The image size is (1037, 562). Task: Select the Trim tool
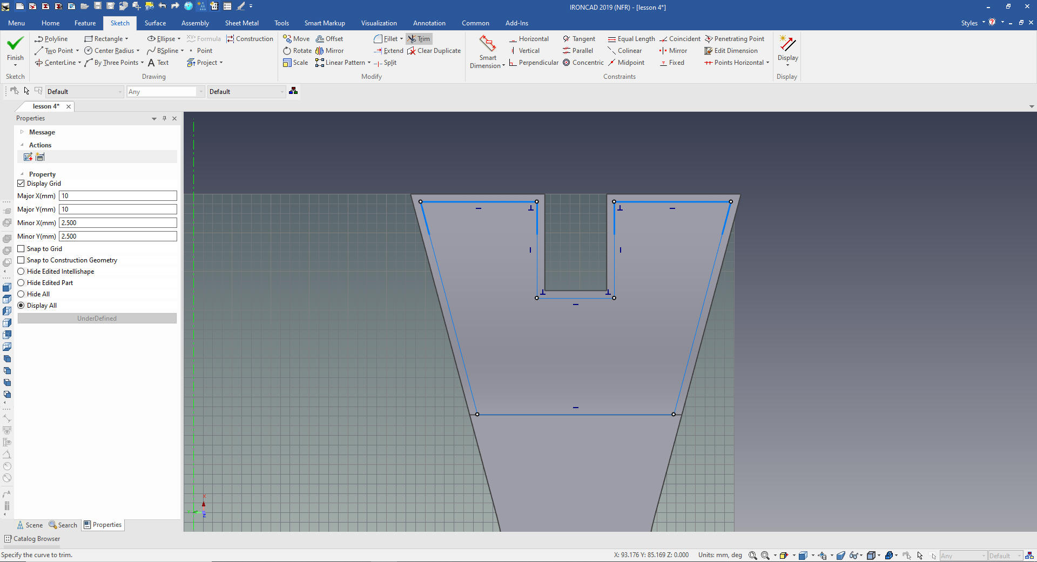419,39
